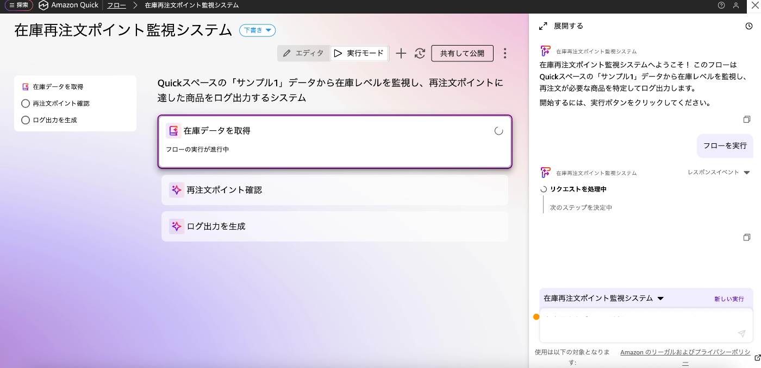Click フローの実行が進行中 status text
The width and height of the screenshot is (761, 368).
click(x=197, y=149)
